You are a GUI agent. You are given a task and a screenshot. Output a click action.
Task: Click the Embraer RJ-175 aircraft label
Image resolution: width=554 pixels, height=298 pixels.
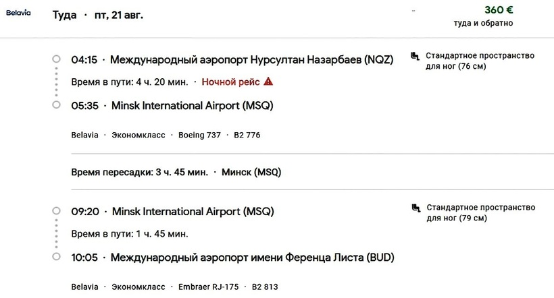point(208,287)
